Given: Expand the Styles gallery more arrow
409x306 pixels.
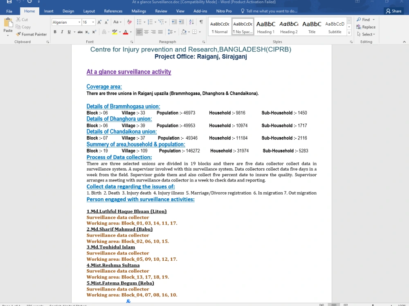Looking at the screenshot, I should 349,33.
